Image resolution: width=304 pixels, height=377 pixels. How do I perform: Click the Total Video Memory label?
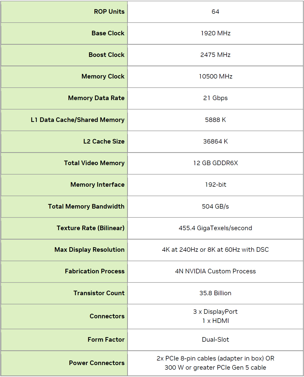pos(94,163)
